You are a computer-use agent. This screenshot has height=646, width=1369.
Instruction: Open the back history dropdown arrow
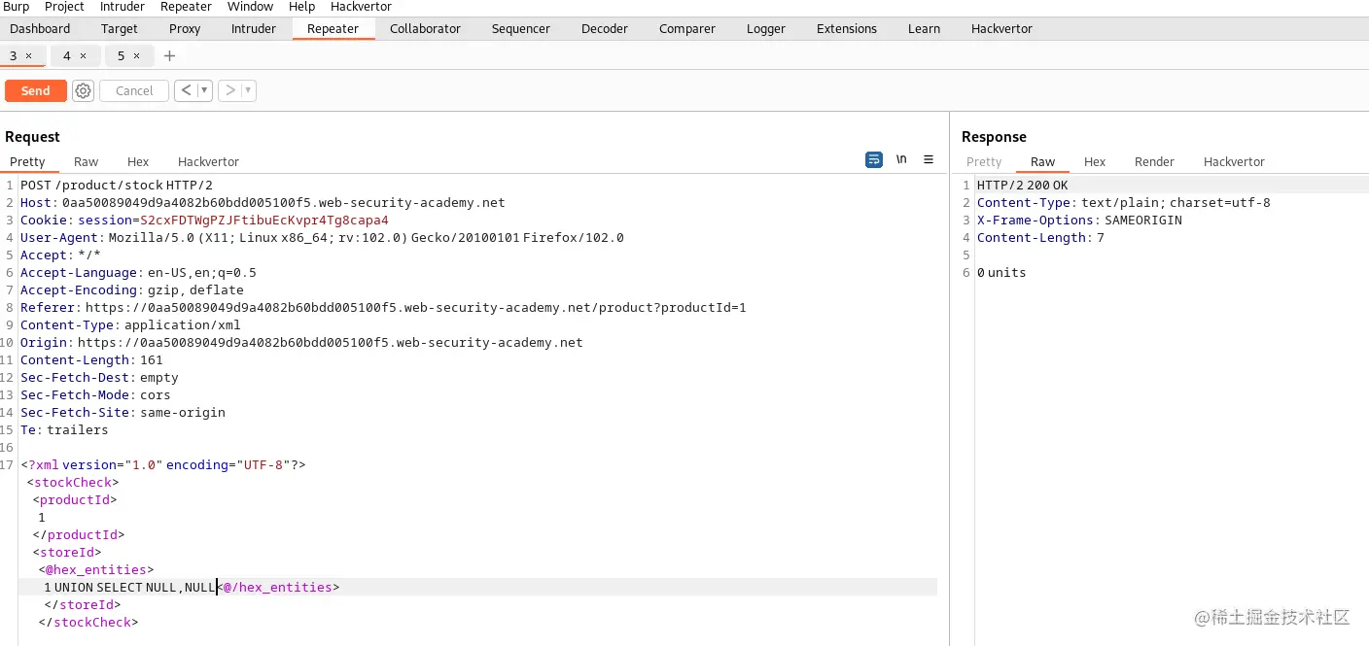[x=204, y=90]
